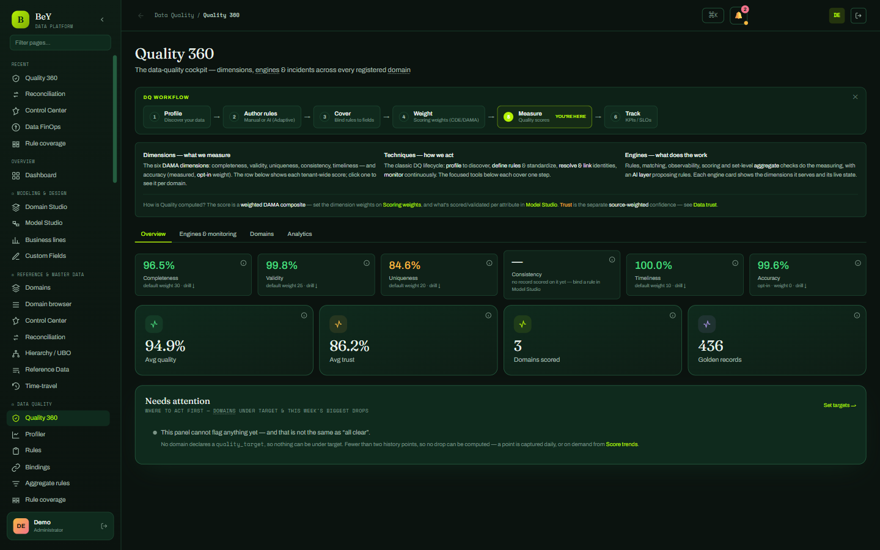Open info icon on Timeliness card

point(735,263)
